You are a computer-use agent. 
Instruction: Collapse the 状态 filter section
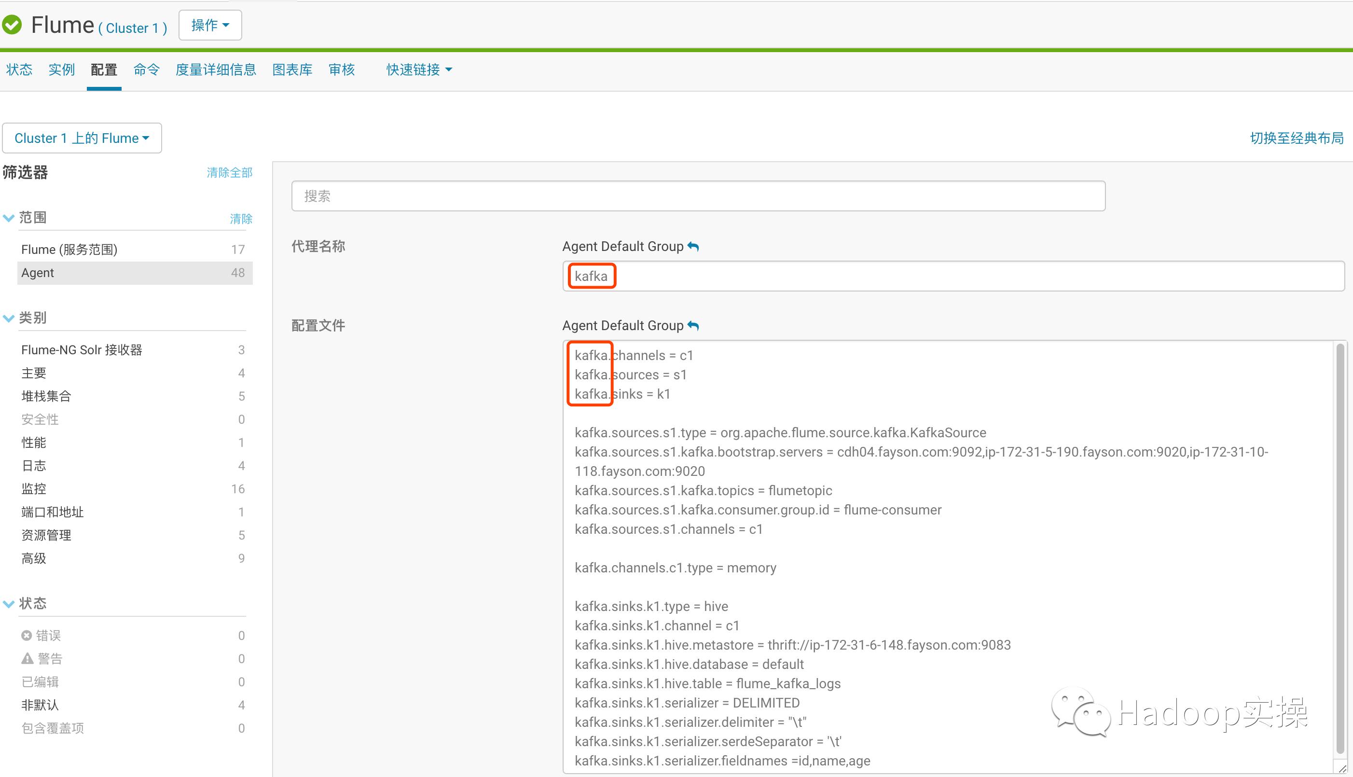[x=9, y=604]
